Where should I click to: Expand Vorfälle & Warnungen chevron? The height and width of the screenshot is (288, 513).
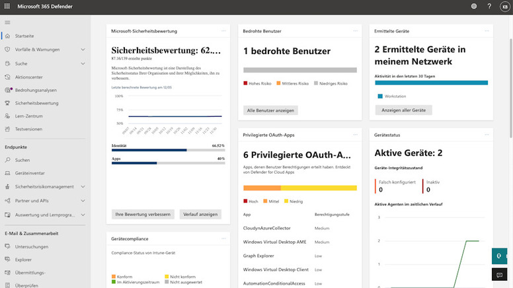[x=83, y=50]
